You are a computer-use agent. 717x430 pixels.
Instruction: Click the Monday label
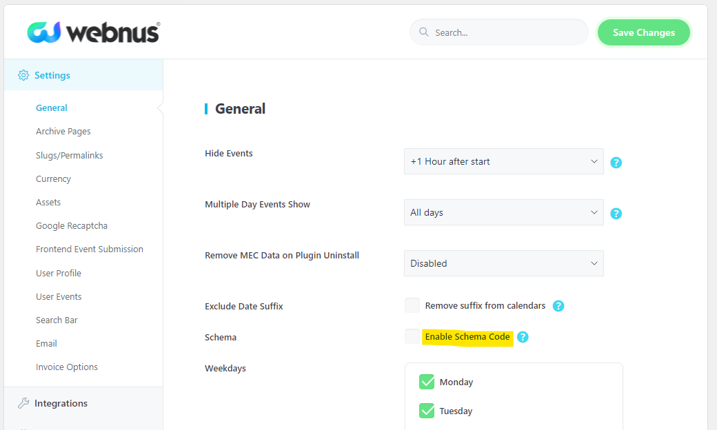pos(456,382)
